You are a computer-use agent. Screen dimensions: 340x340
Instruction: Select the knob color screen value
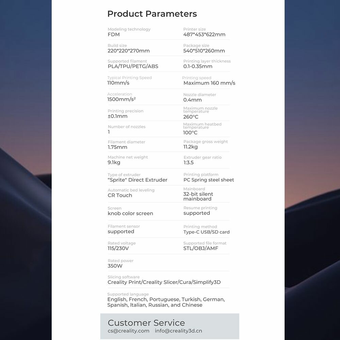[130, 214]
